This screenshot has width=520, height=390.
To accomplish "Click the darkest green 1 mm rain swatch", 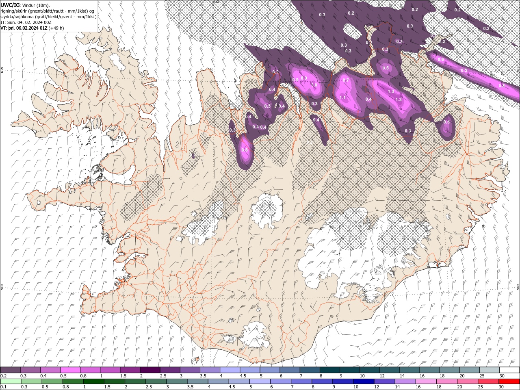I will (93, 381).
